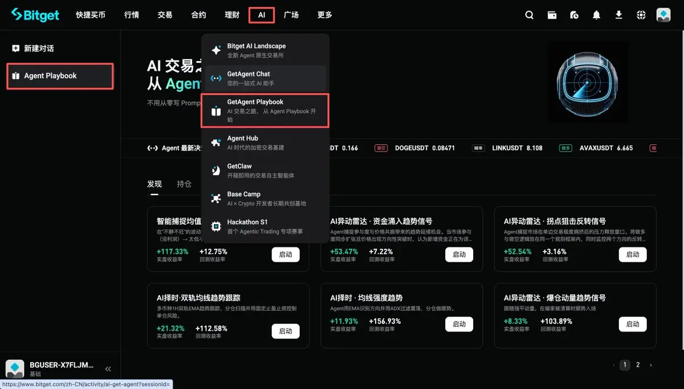
Task: Open AI择时·双轨均线趋势跟踪 card title
Action: point(198,297)
